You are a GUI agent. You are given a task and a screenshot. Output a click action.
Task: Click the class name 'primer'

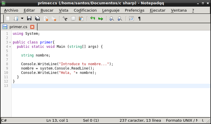click(x=46, y=42)
